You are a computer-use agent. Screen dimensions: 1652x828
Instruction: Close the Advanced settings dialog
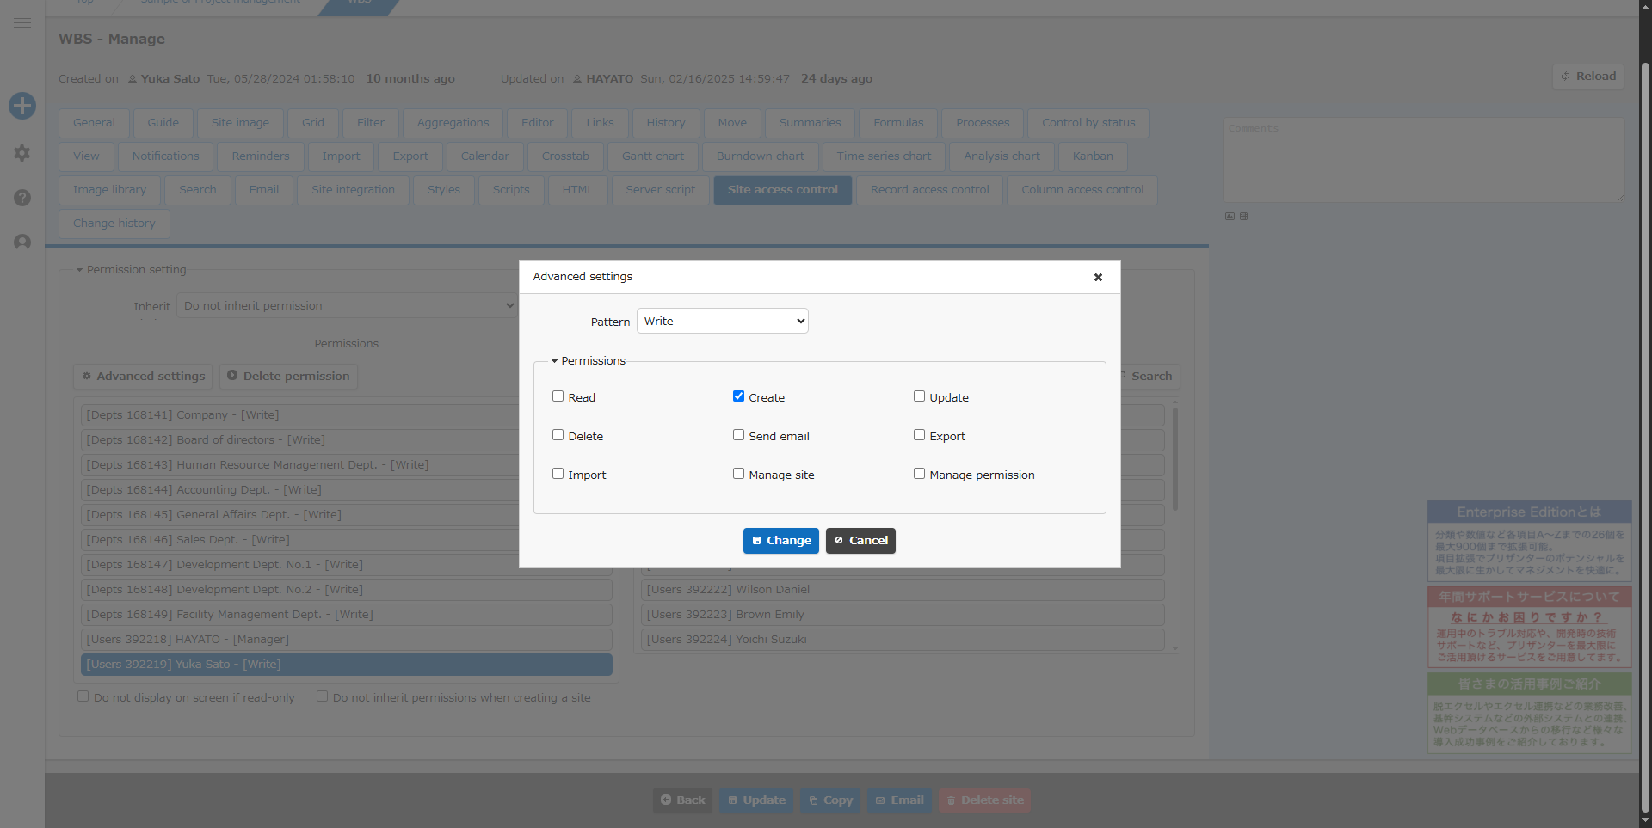coord(1098,277)
